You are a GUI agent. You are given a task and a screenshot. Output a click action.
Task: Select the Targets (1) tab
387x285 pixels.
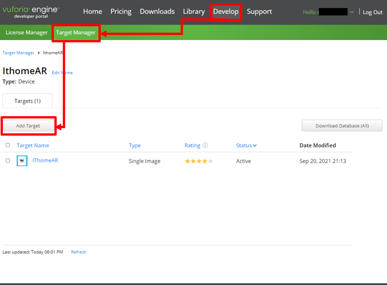pos(27,101)
